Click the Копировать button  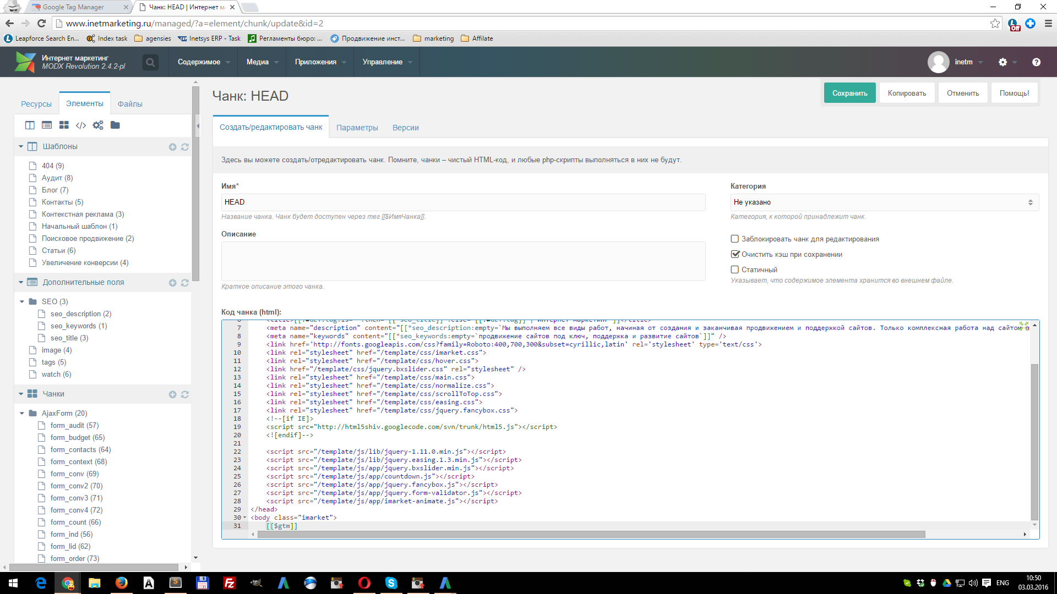907,93
